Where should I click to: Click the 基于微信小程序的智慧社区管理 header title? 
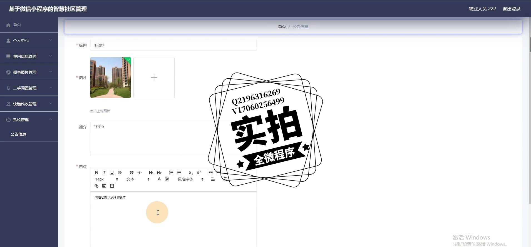pos(48,9)
